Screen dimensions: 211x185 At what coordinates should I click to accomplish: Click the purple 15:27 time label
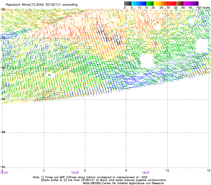coord(146,173)
